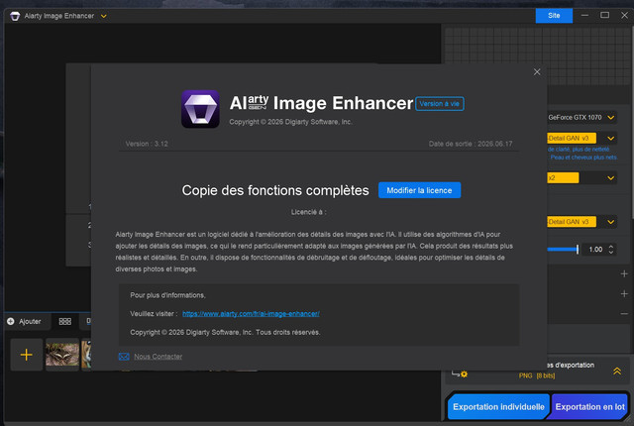Click the Version : 3.12 text
The height and width of the screenshot is (426, 634).
pos(147,144)
